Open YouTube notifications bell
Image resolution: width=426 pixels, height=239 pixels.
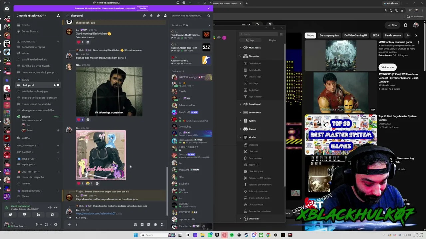click(x=405, y=25)
